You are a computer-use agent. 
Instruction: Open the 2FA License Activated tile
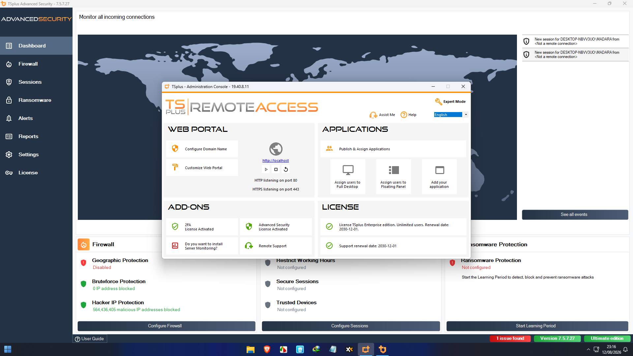point(202,227)
